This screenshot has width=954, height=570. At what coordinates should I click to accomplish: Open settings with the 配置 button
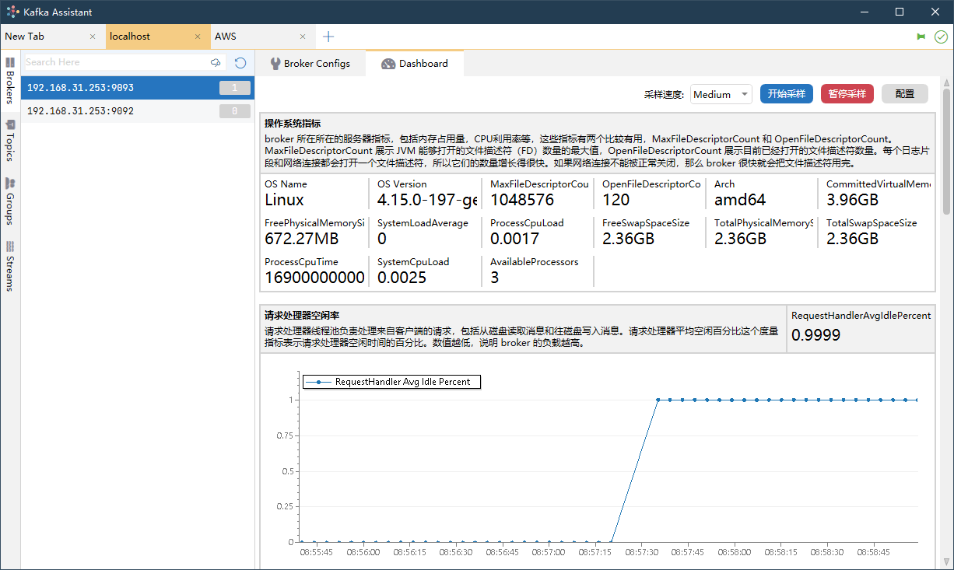(x=904, y=93)
